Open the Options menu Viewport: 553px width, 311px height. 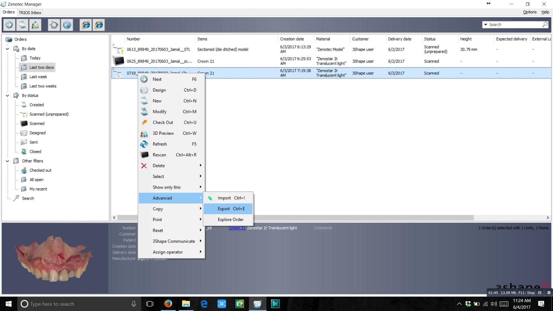click(529, 12)
